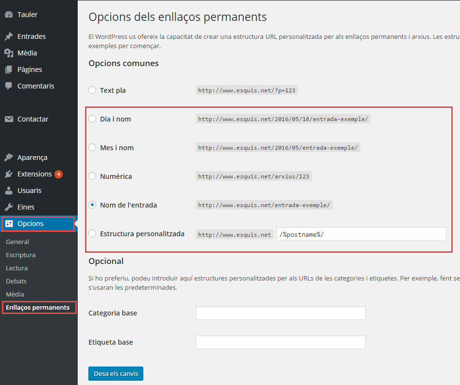Click the Extensions plug icon
Screen dimensions: 460x385
[x=9, y=174]
